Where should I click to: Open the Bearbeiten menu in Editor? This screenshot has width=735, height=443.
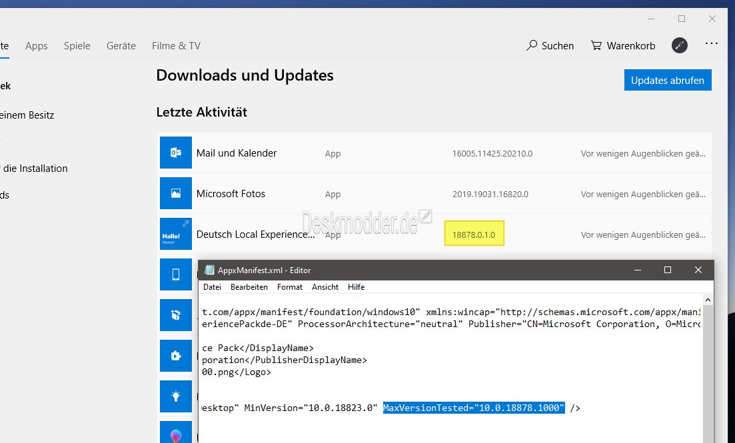click(x=249, y=287)
